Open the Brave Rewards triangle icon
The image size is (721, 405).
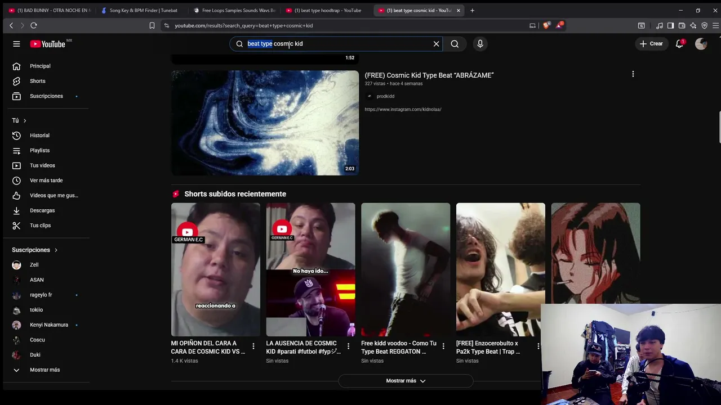pos(559,25)
